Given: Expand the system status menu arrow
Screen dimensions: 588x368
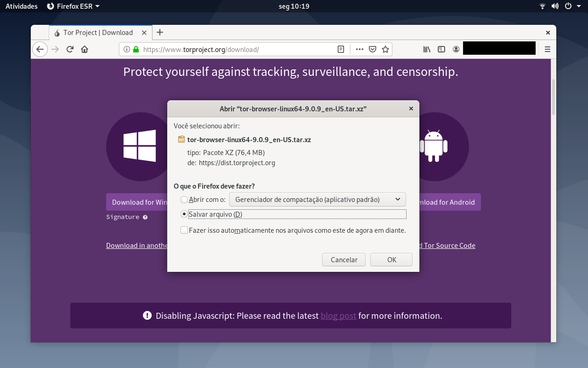Looking at the screenshot, I should [x=579, y=6].
